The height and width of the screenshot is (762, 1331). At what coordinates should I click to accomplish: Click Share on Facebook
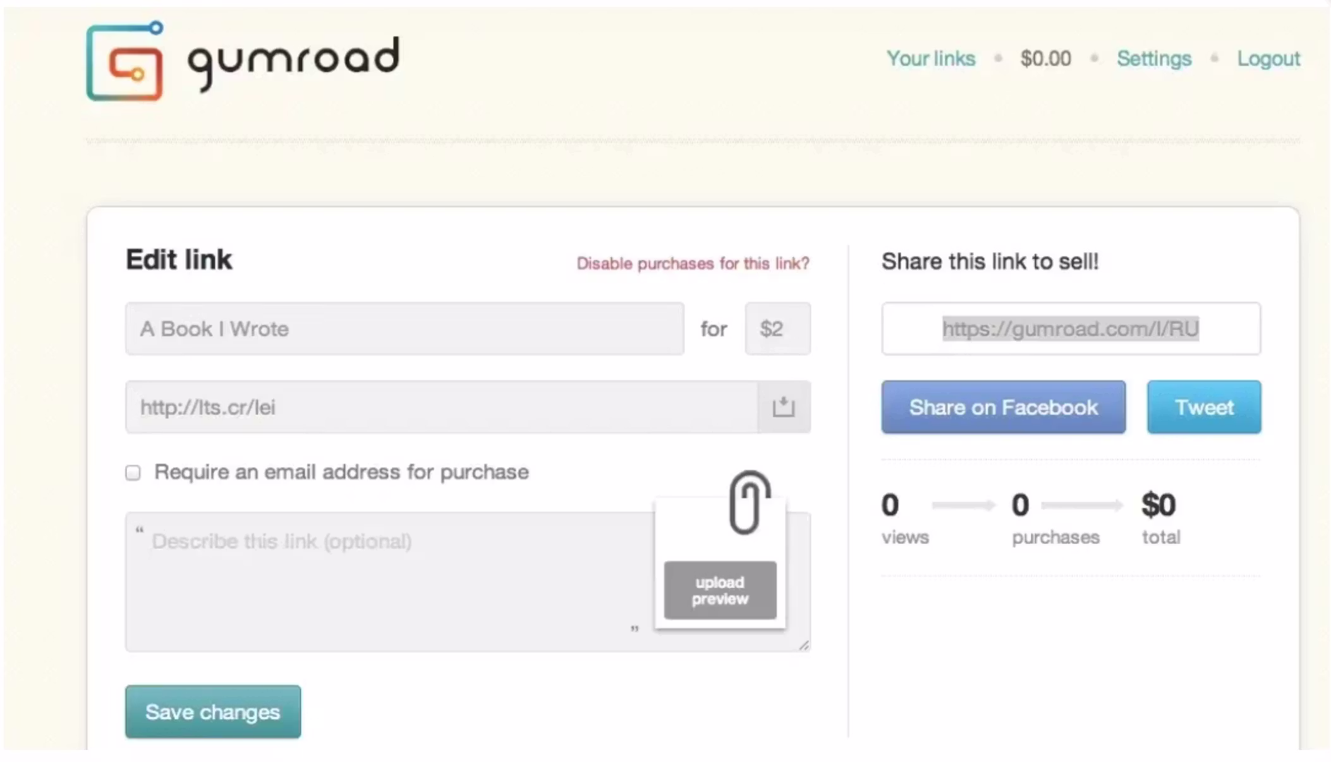pyautogui.click(x=1002, y=407)
